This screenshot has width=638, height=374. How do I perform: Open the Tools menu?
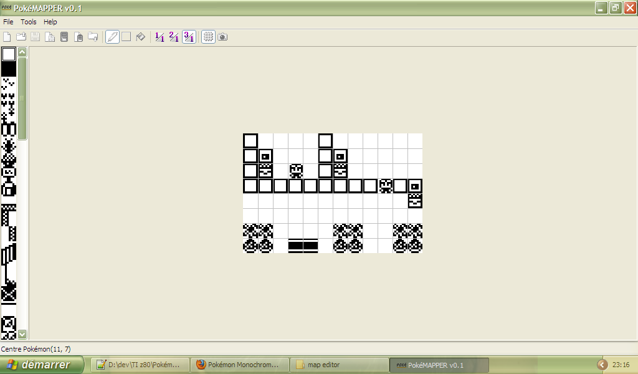[29, 22]
